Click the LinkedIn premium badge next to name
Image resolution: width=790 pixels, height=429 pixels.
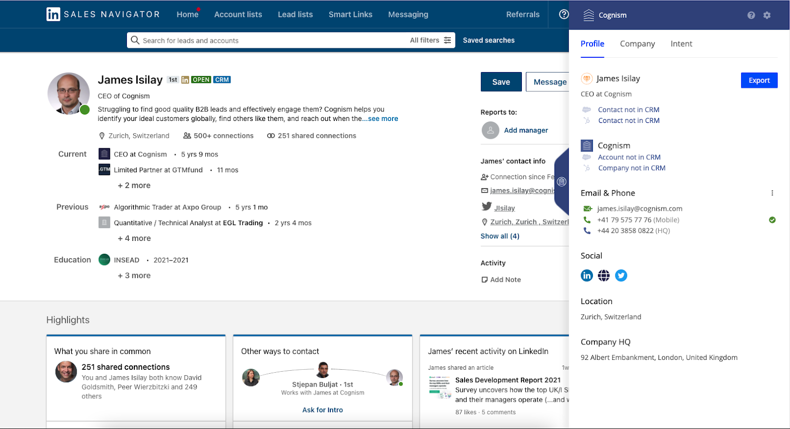[185, 80]
